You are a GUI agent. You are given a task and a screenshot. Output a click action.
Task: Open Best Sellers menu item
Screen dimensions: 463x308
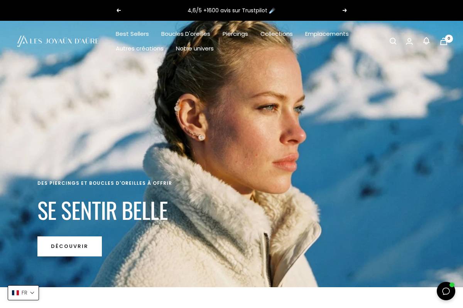[x=132, y=34]
